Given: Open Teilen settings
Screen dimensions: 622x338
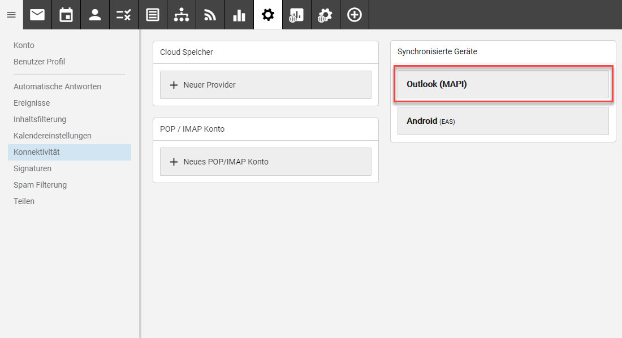Looking at the screenshot, I should click(24, 201).
